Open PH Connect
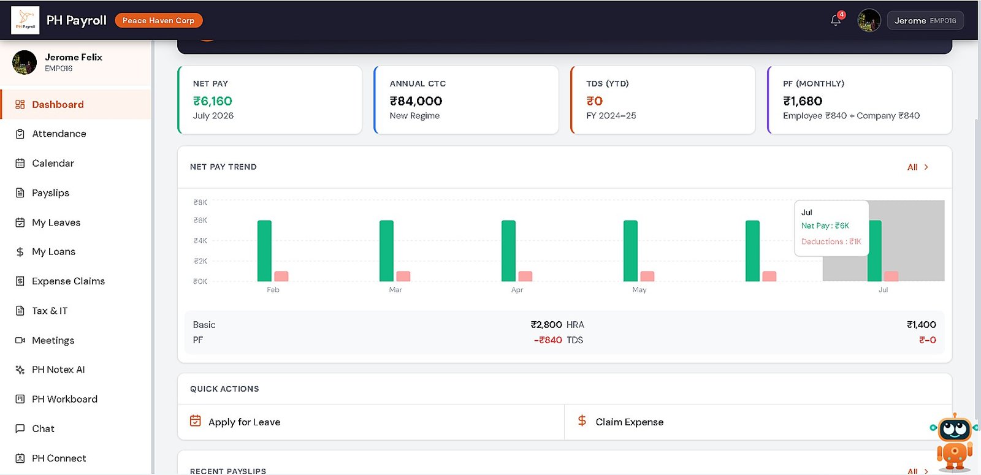The width and height of the screenshot is (981, 475). (75, 458)
